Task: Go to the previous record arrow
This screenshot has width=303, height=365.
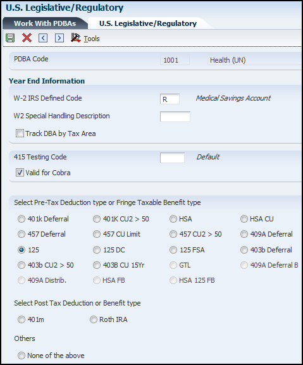Action: 43,38
